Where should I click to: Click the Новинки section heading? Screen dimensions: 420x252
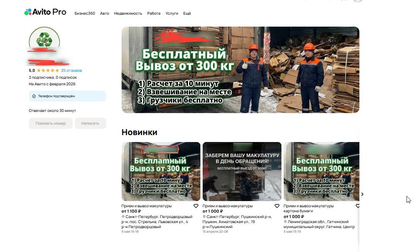pyautogui.click(x=139, y=132)
